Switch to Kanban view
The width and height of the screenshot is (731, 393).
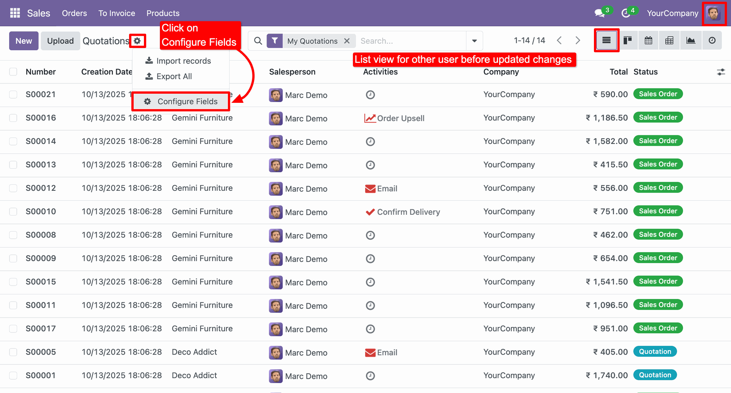[627, 40]
